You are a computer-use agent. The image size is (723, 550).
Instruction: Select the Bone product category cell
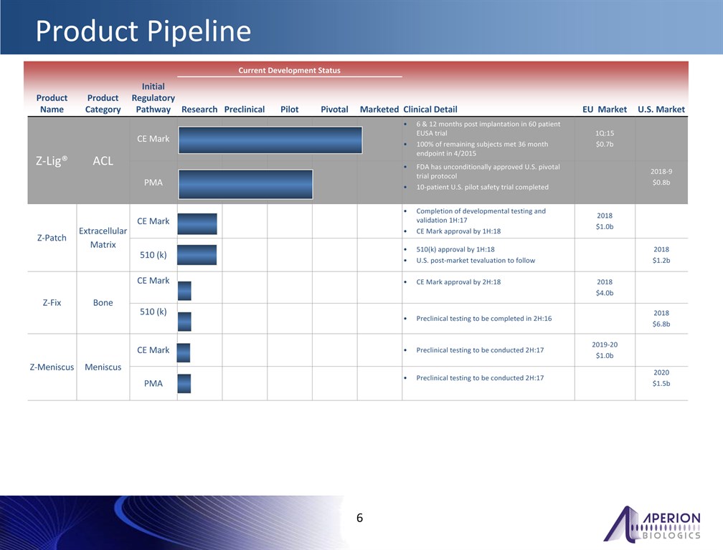click(x=103, y=302)
